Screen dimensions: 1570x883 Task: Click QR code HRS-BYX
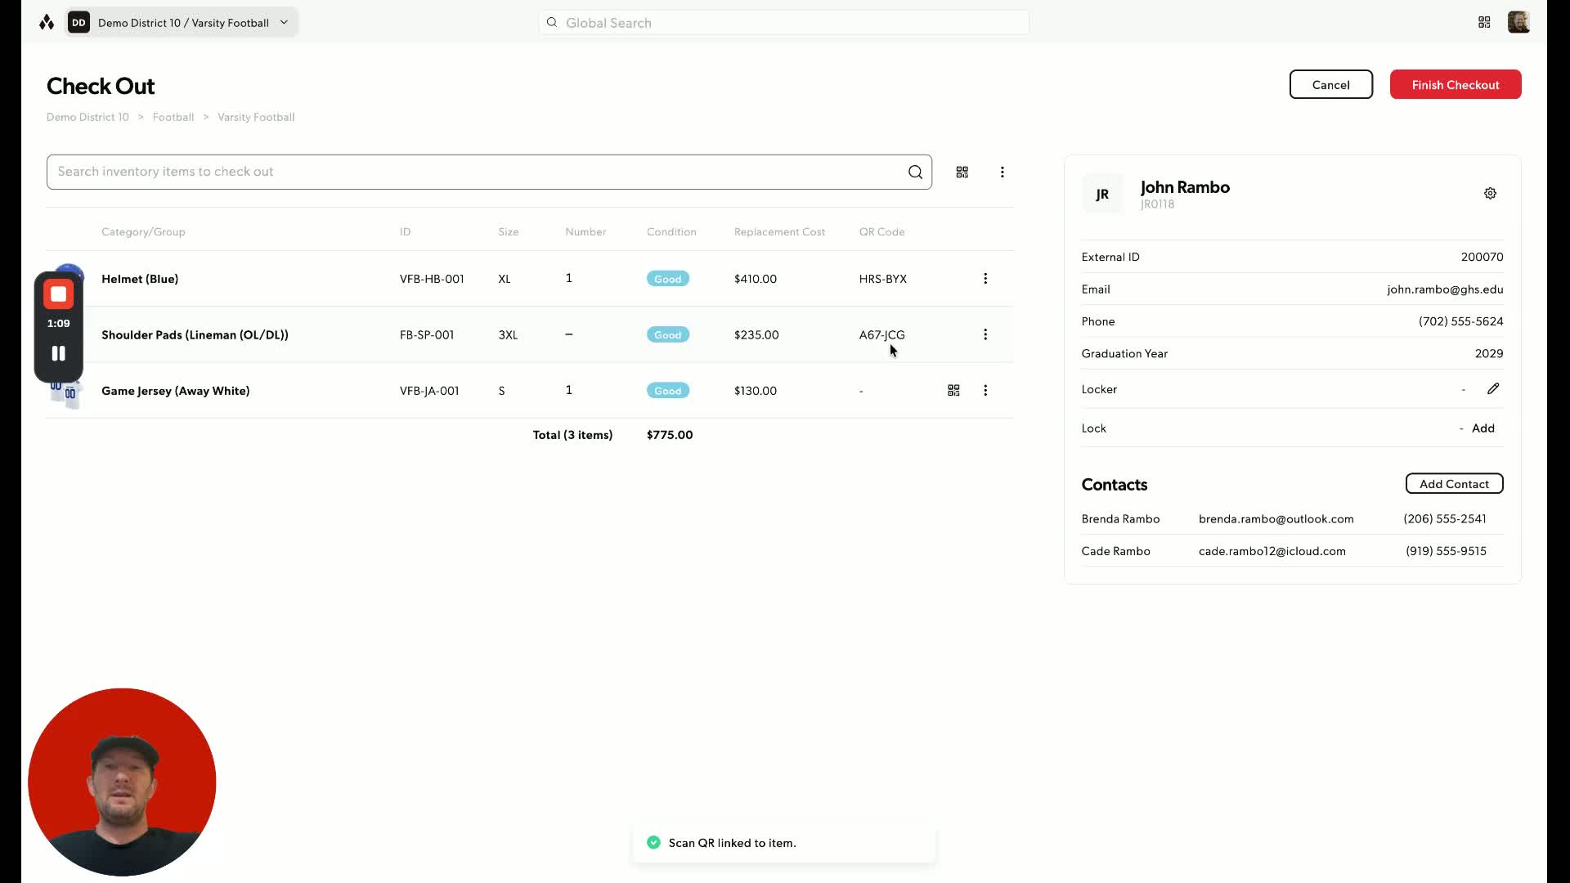click(x=882, y=279)
